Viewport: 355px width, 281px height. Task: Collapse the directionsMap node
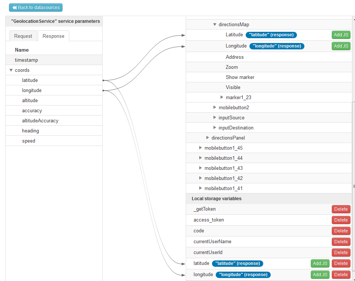coord(215,25)
